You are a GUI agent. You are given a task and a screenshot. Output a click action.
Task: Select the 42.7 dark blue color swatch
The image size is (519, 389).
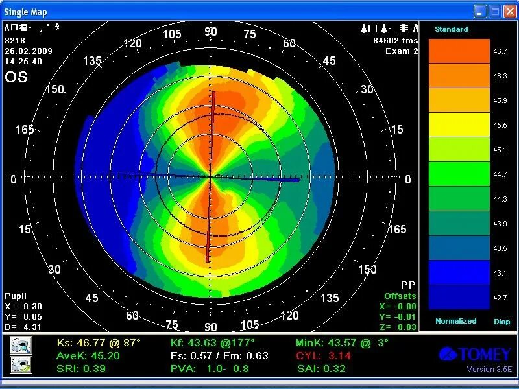click(459, 297)
